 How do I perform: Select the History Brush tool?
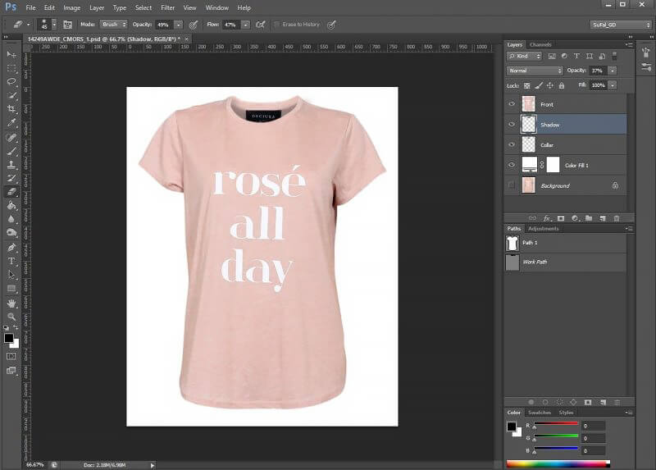coord(11,178)
